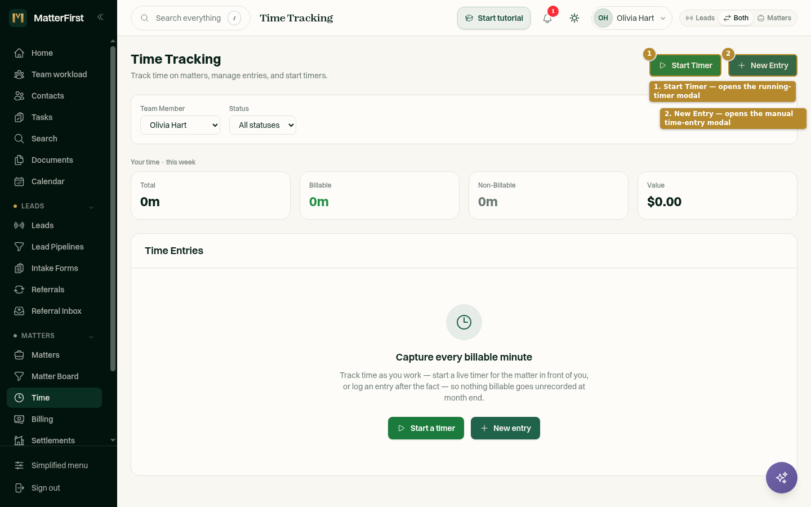Viewport: 811px width, 507px height.
Task: Click the OH avatar badge
Action: 603,18
